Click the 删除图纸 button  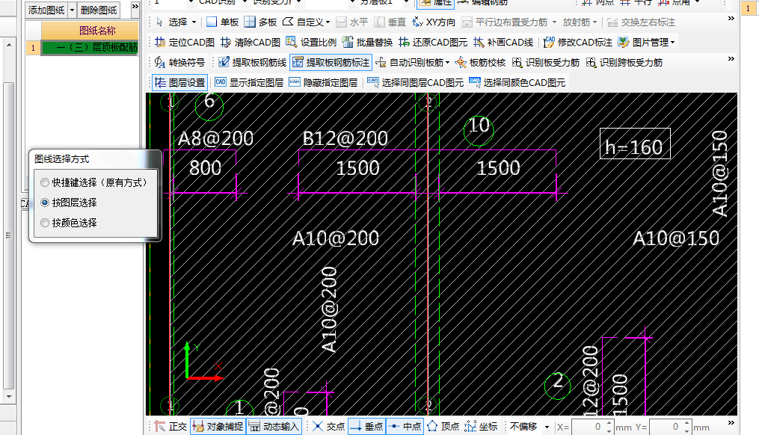(99, 10)
